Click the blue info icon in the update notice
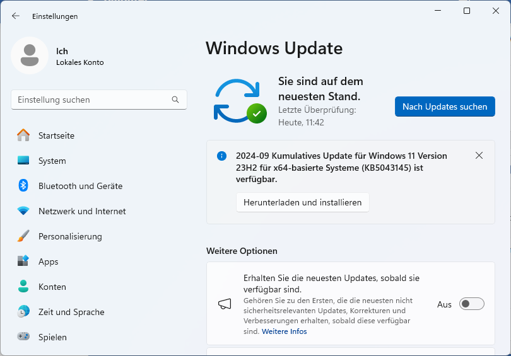The width and height of the screenshot is (511, 356). tap(221, 156)
